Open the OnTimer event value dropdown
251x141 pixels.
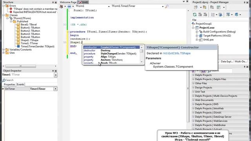[55, 89]
